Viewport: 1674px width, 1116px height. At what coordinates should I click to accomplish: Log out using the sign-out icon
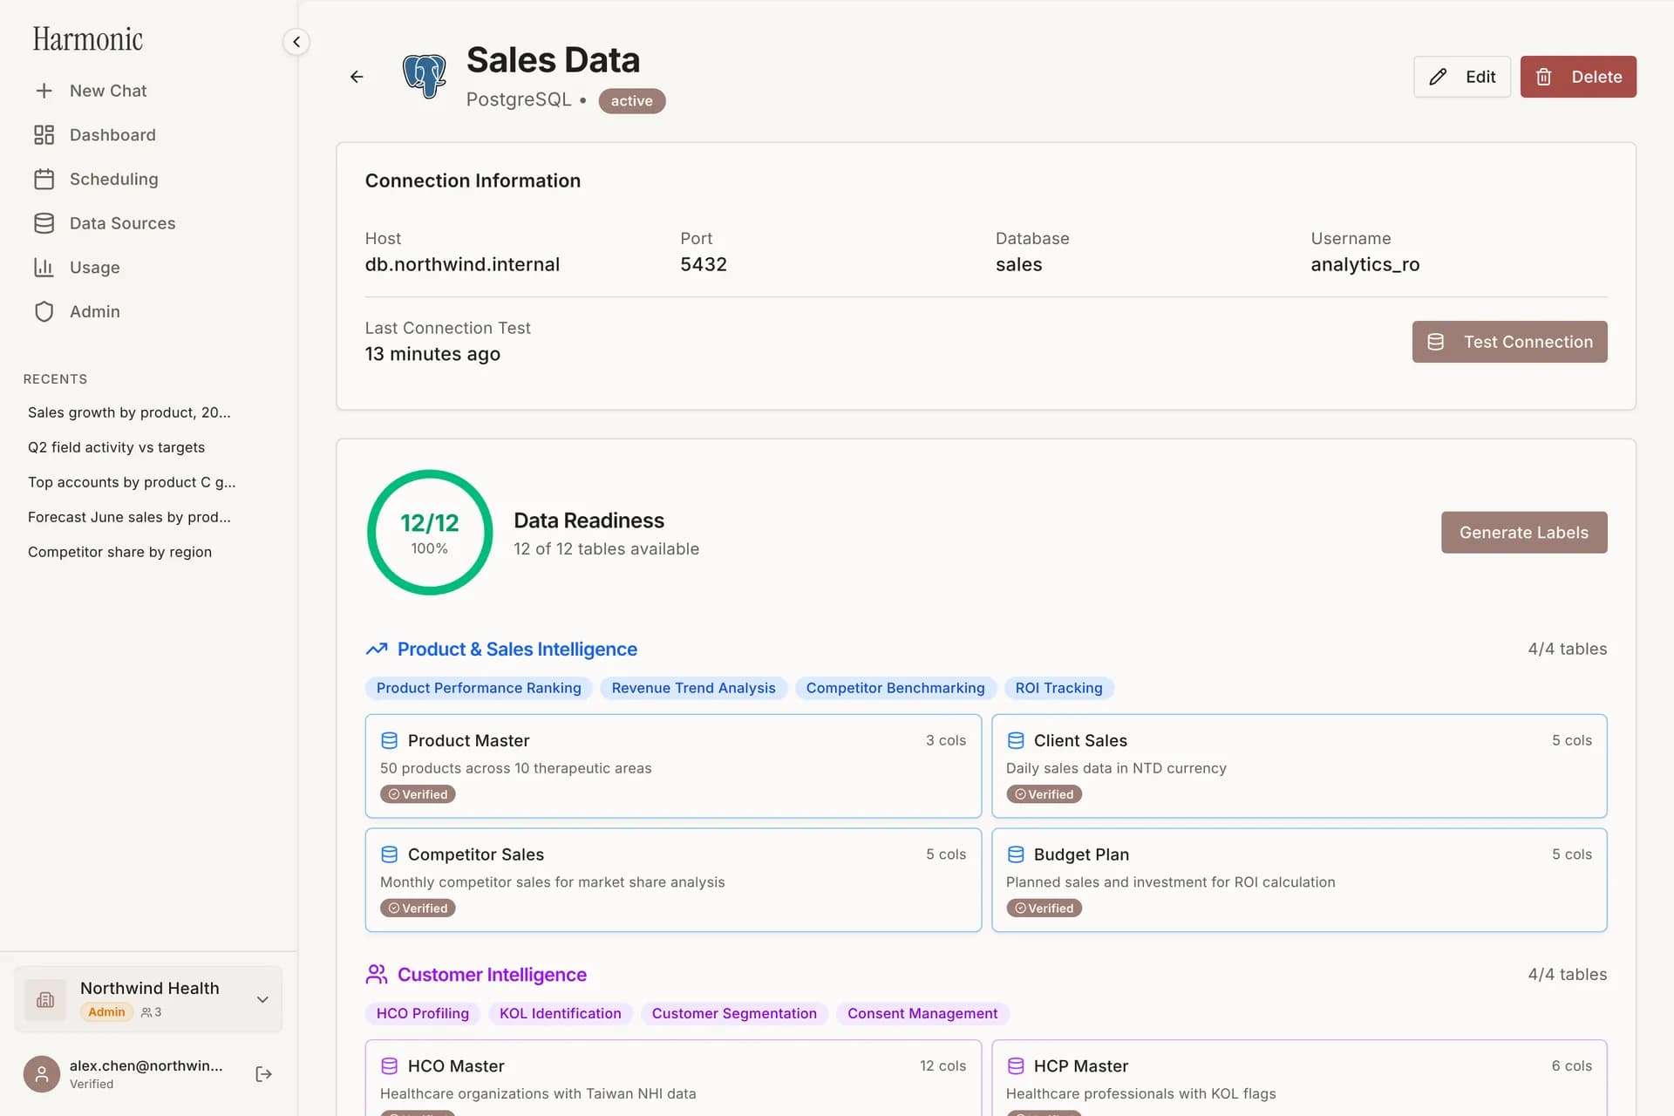264,1074
